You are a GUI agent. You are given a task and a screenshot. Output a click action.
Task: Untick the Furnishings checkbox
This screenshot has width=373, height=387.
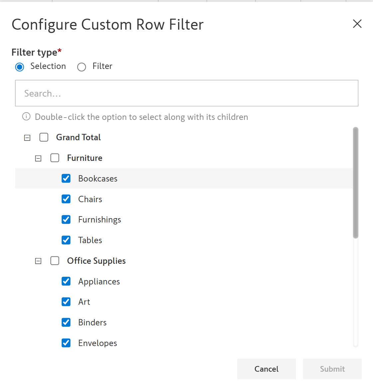click(x=66, y=219)
